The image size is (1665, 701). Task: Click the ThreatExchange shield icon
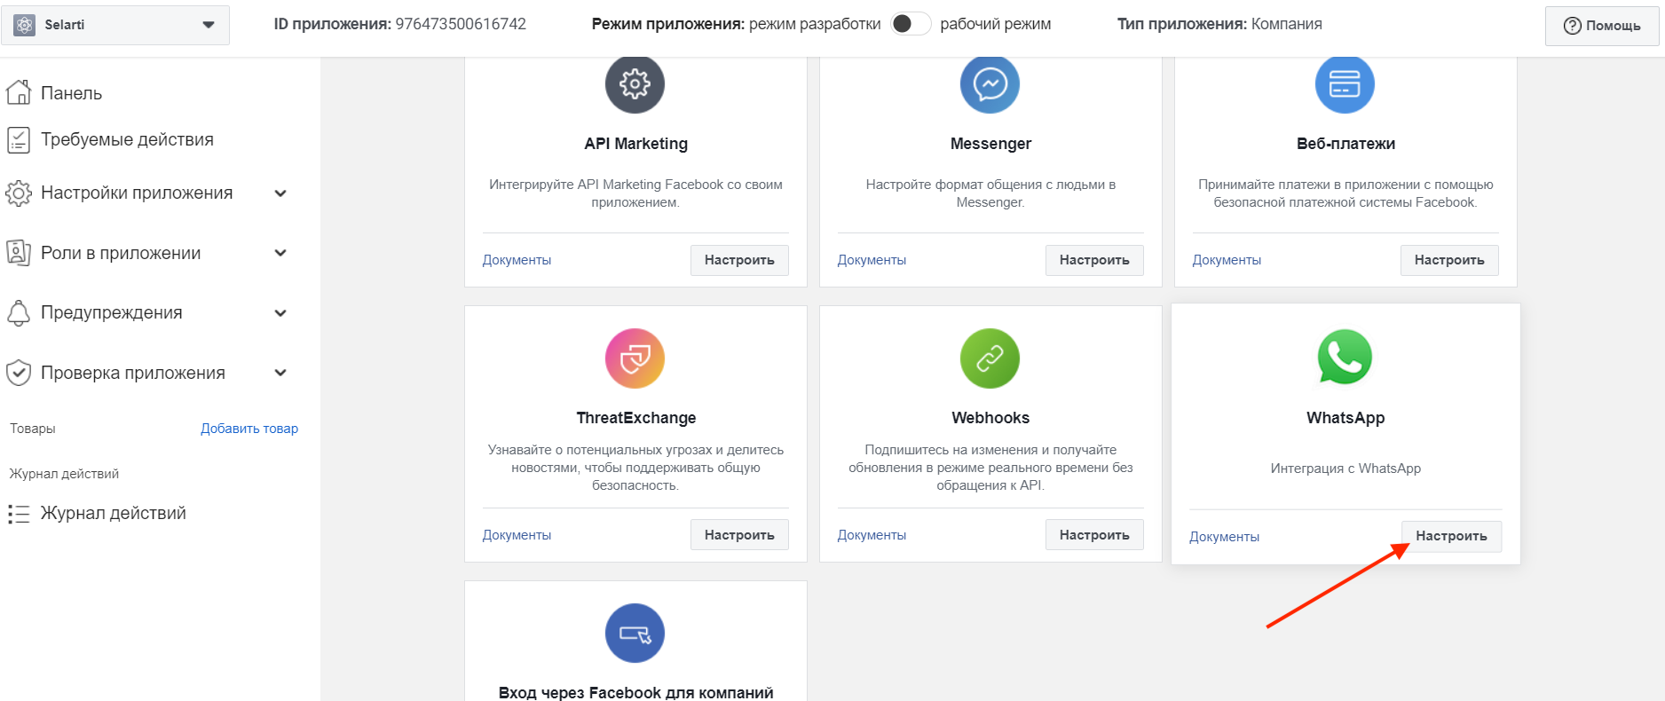[635, 358]
